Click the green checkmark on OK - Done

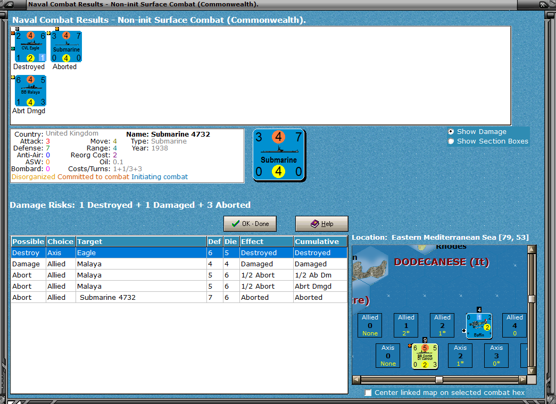[x=236, y=224]
